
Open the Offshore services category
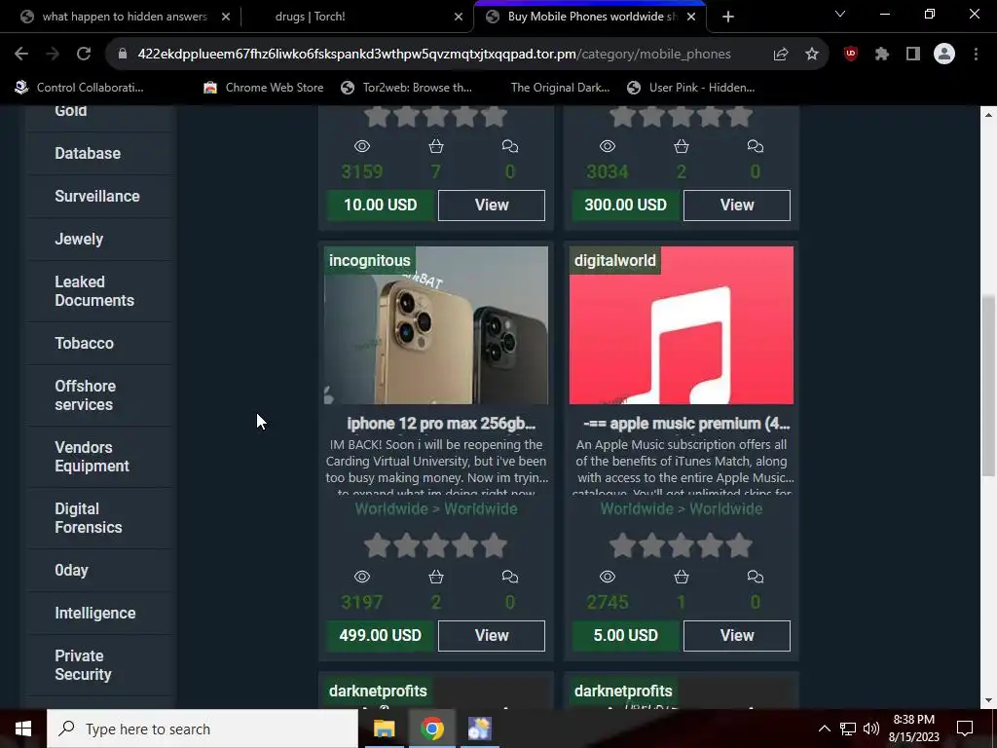tap(86, 395)
